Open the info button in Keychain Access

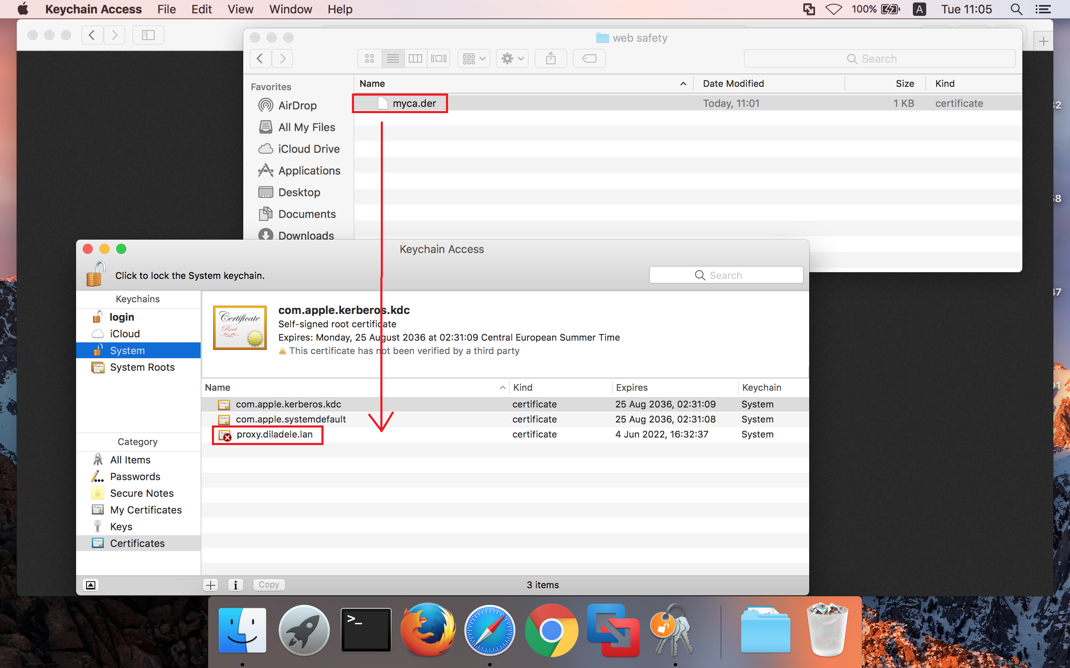[236, 585]
